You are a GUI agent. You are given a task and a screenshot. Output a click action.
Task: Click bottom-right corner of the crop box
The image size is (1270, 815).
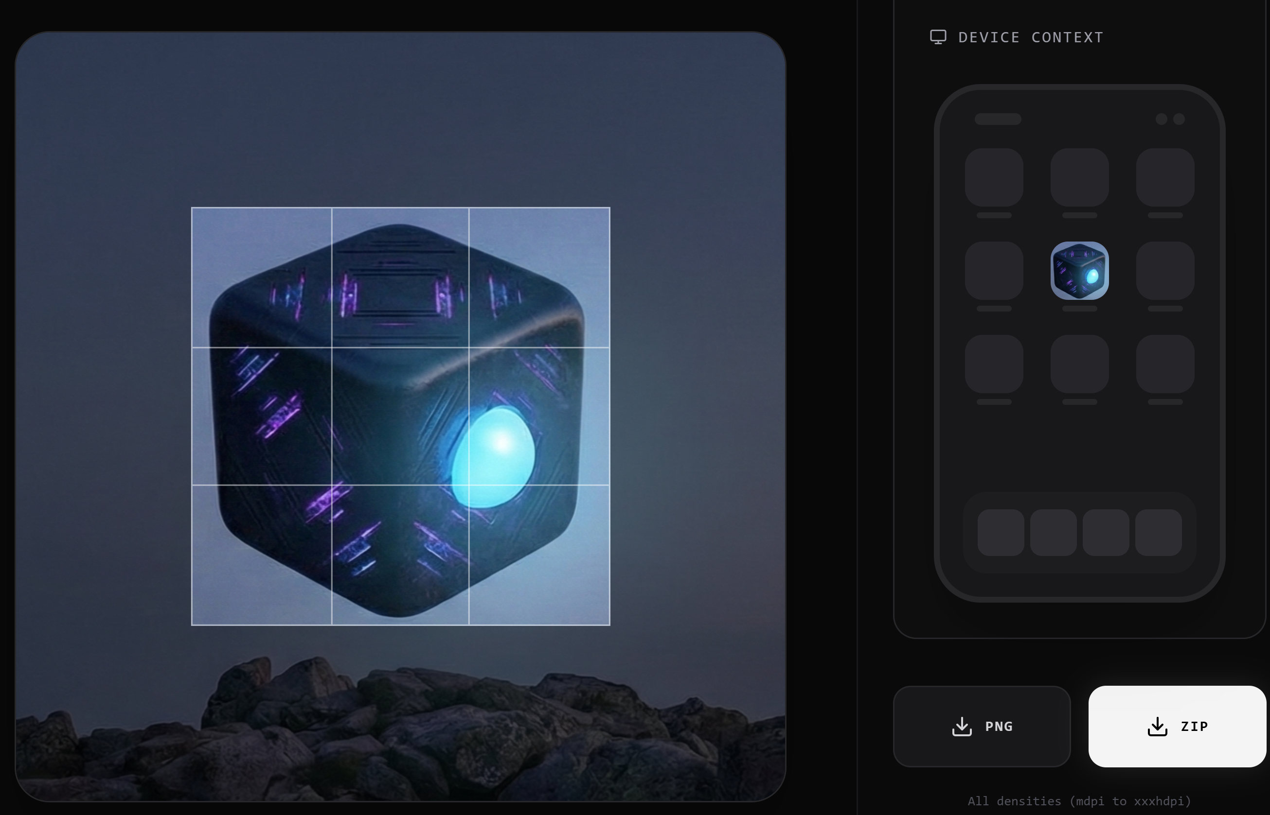tap(609, 625)
